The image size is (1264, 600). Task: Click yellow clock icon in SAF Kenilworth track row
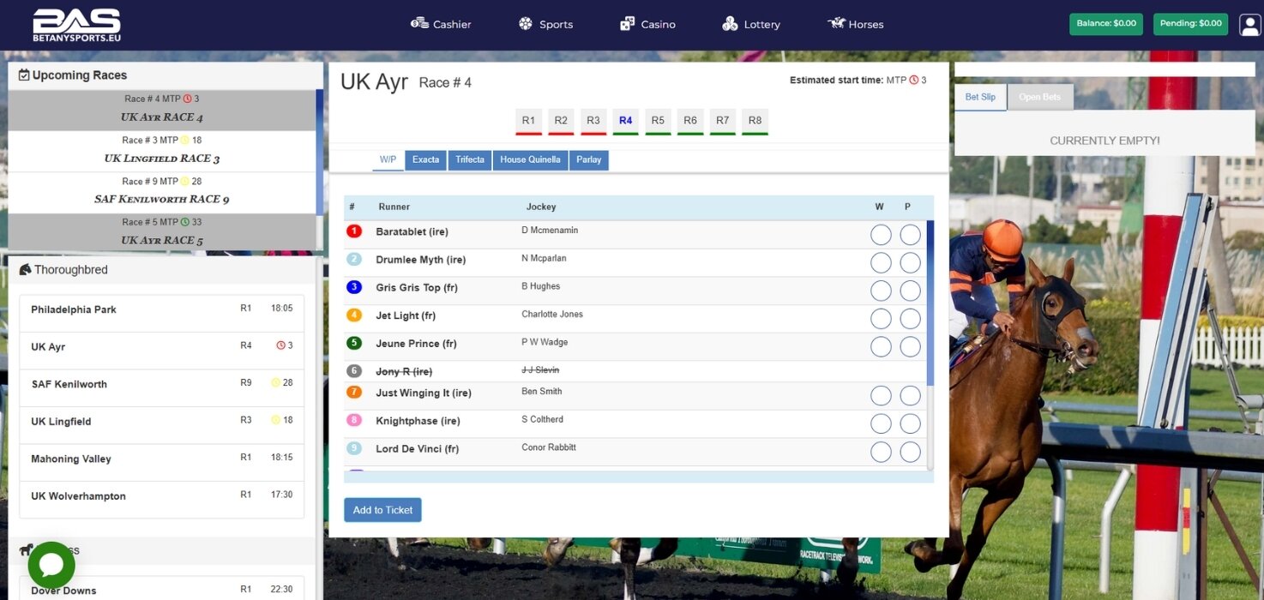coord(276,383)
